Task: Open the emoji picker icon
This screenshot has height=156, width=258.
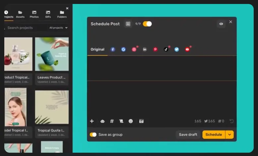Action: (131, 121)
